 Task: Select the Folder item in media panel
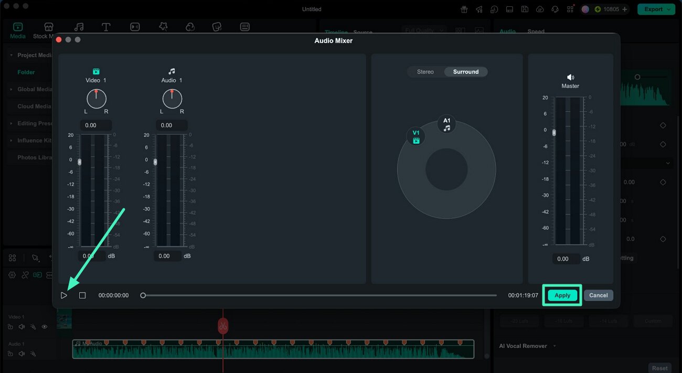[x=26, y=72]
